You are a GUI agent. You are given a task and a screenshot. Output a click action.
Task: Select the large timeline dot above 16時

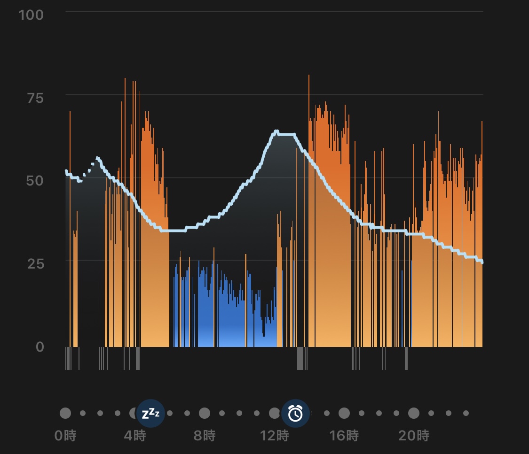[344, 413]
